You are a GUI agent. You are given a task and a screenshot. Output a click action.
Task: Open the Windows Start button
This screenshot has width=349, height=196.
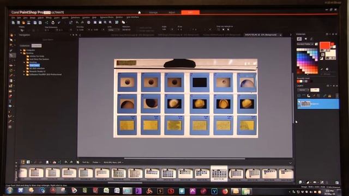coord(10,191)
